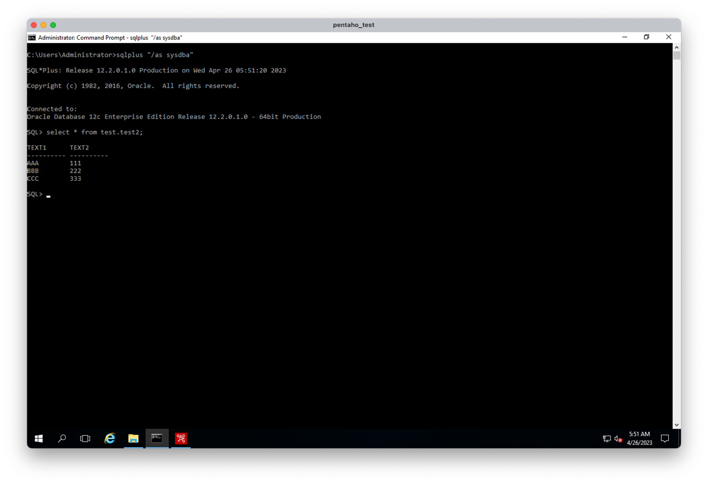Click the vertical scrollbar thumb
The image size is (708, 484).
677,55
